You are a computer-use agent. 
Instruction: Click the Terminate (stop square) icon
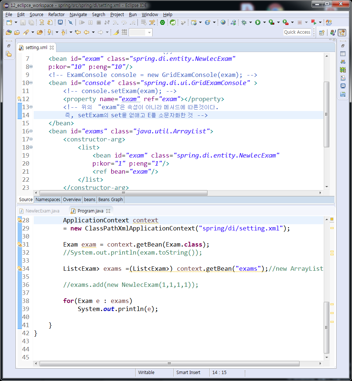click(99, 23)
